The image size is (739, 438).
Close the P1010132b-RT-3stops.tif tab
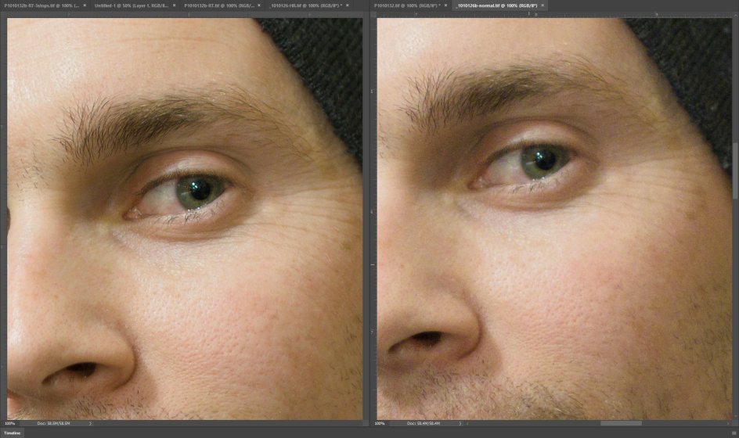point(85,5)
